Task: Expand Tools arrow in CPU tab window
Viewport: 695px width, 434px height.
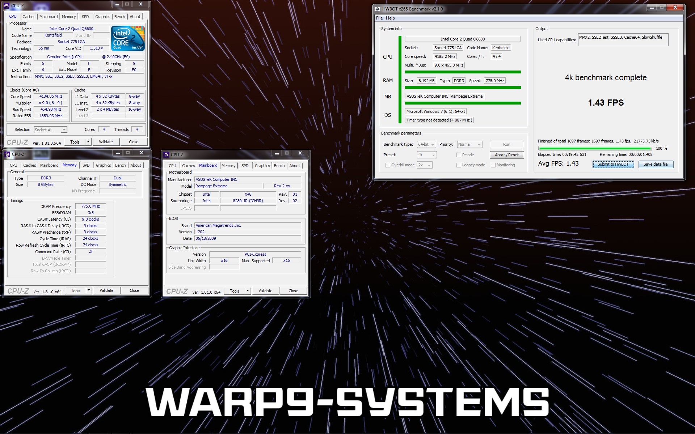Action: (88, 142)
